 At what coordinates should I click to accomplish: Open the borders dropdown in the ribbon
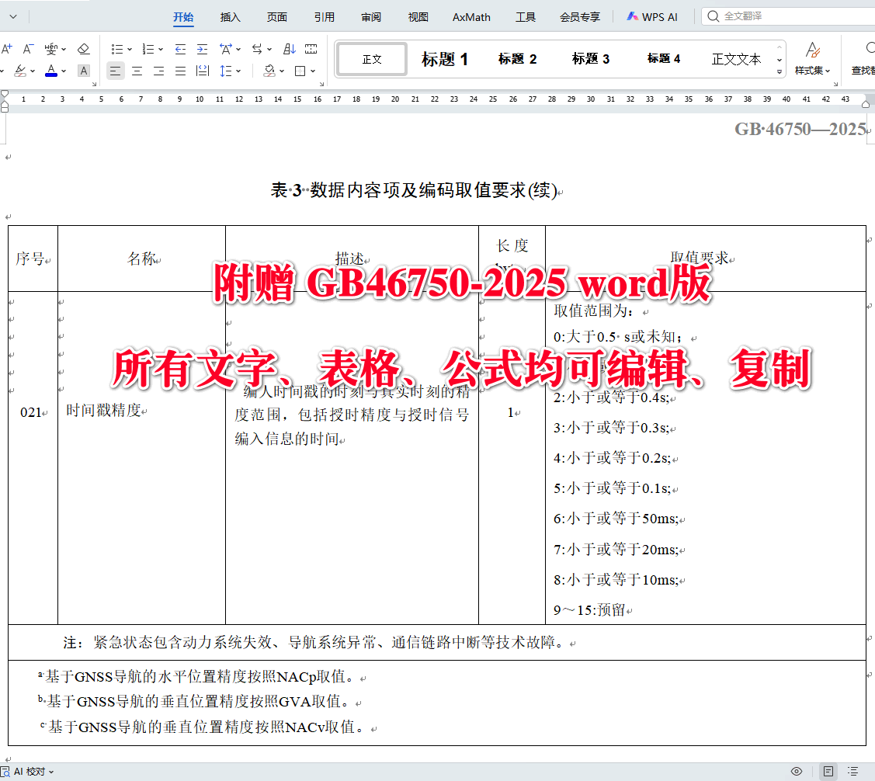point(311,71)
